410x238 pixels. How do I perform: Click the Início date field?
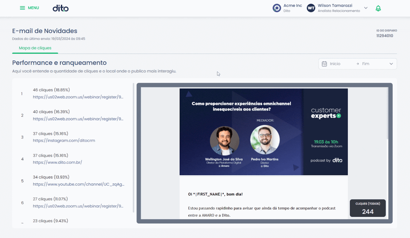coord(335,64)
